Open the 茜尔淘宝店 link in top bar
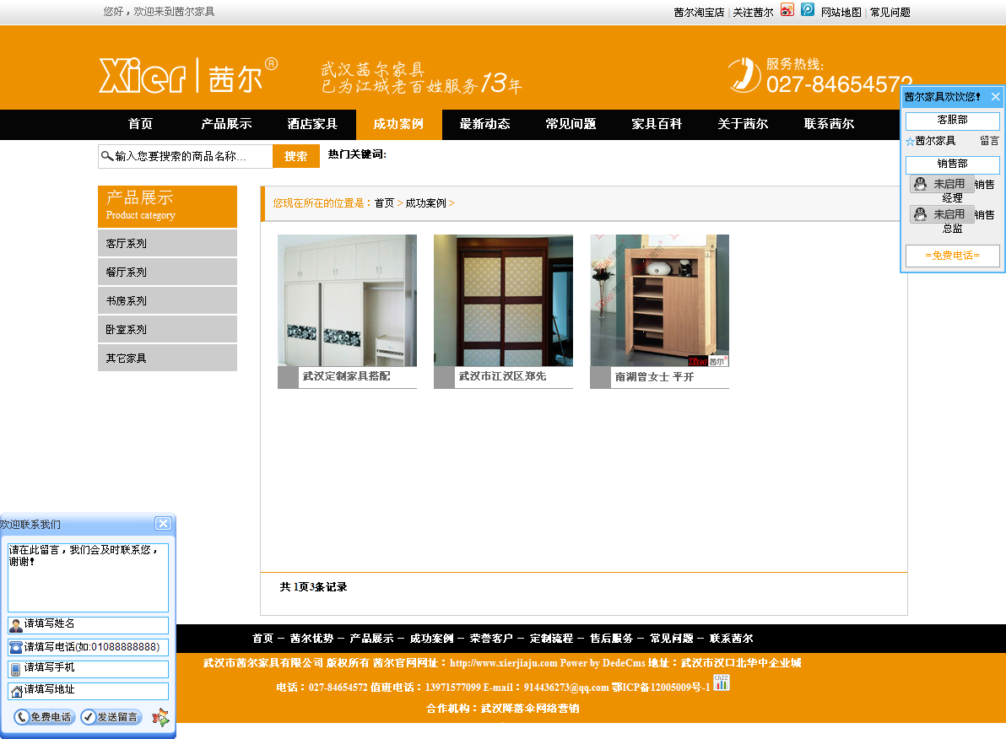The image size is (1006, 739). click(698, 13)
